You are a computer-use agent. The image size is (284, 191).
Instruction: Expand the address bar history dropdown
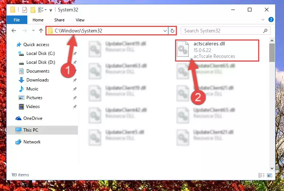[165, 31]
